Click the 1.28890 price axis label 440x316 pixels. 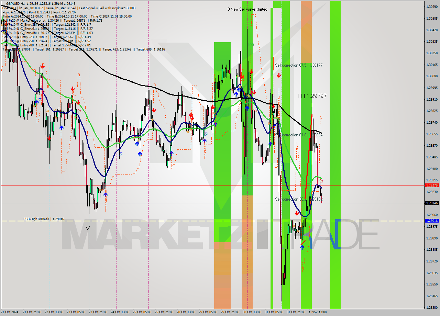432,238
